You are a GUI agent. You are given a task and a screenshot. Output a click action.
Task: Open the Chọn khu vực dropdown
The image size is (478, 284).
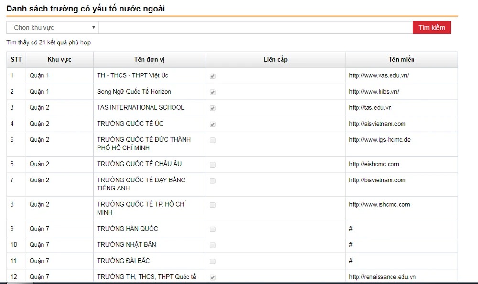[52, 28]
